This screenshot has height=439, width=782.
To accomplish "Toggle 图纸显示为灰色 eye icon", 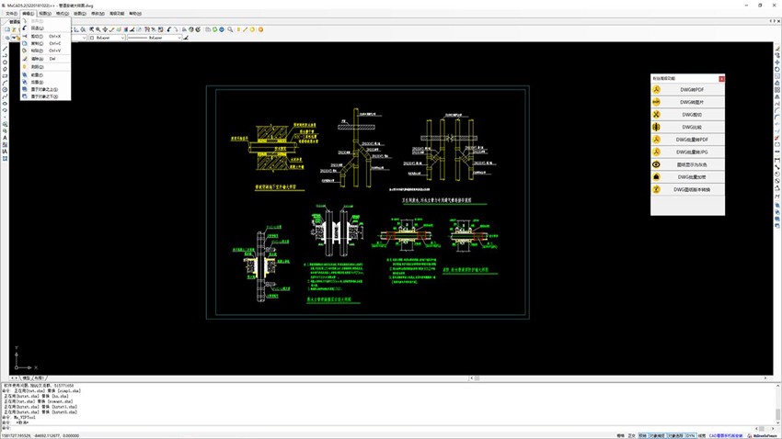I will (656, 164).
